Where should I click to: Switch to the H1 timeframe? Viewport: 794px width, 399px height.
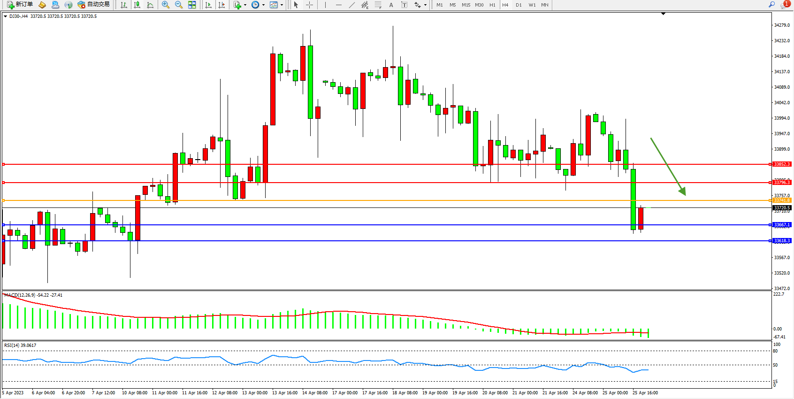(x=492, y=5)
